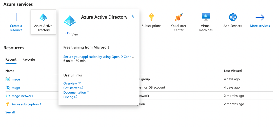Open the Azure subscription 1 link
Viewport: 279px width, 127px height.
point(27,104)
